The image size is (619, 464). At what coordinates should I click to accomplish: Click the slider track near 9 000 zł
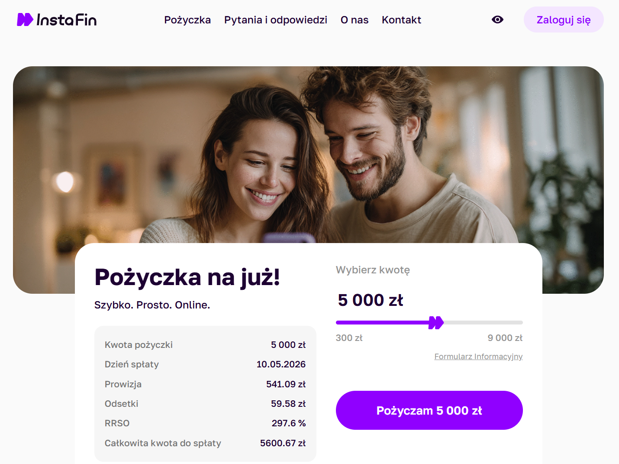515,322
